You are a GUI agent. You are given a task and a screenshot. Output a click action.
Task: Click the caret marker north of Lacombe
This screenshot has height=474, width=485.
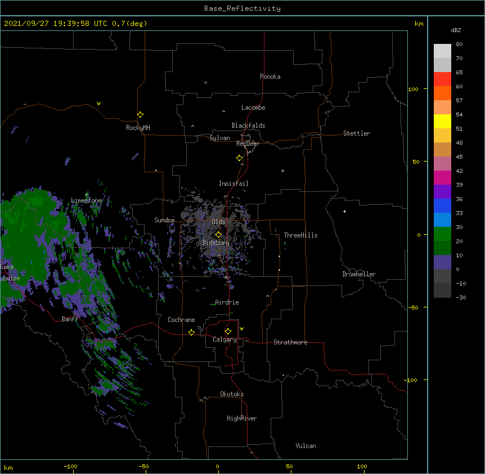[x=223, y=111]
